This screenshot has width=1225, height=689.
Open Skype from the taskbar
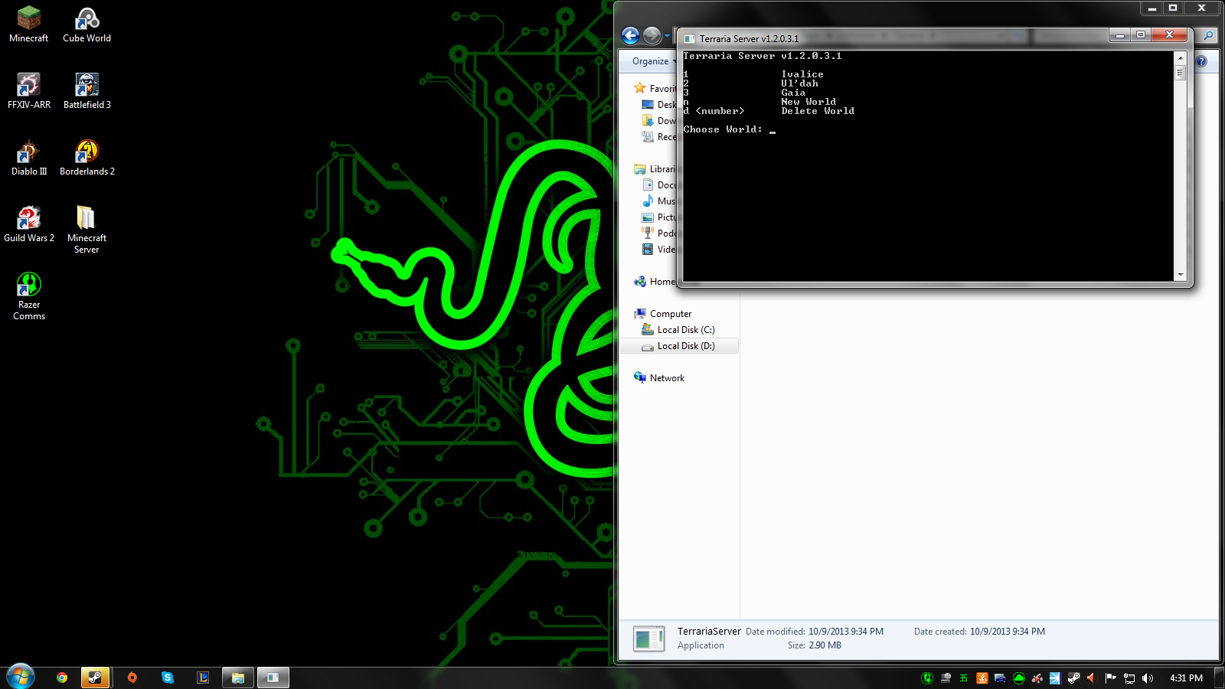pyautogui.click(x=168, y=678)
